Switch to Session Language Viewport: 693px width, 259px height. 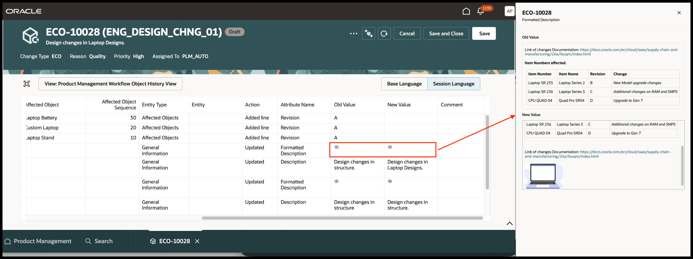point(454,84)
